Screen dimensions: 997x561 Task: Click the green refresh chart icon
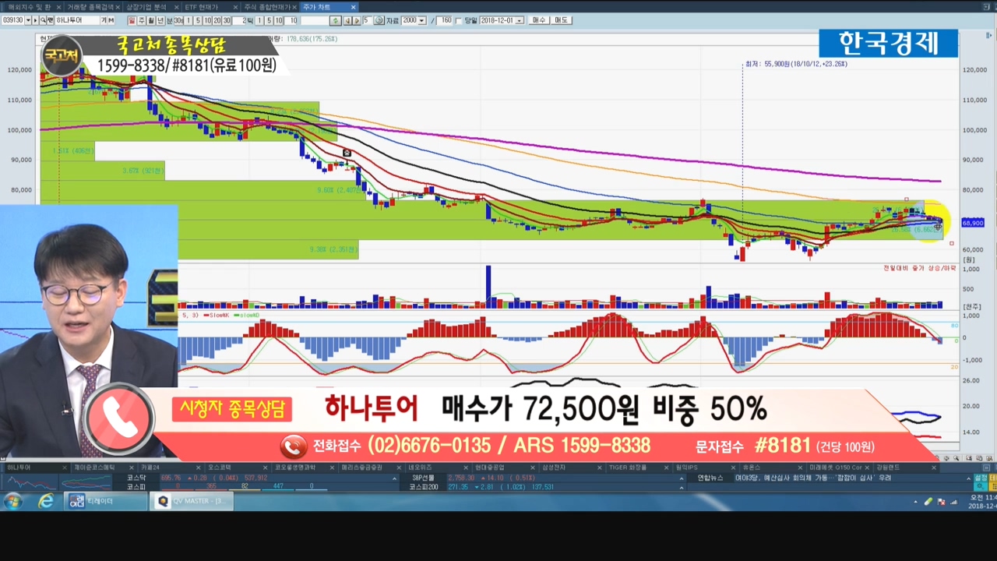pos(335,20)
